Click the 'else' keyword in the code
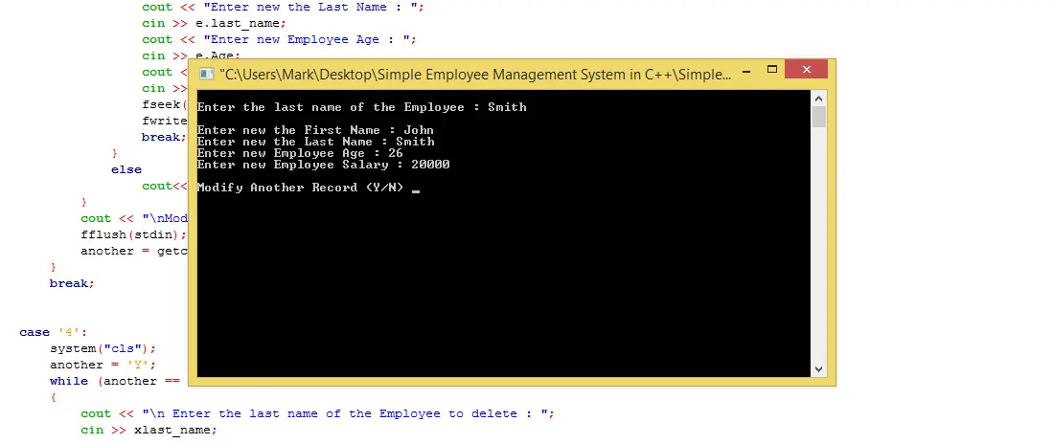Viewport: 1053px width, 444px height. coord(126,169)
